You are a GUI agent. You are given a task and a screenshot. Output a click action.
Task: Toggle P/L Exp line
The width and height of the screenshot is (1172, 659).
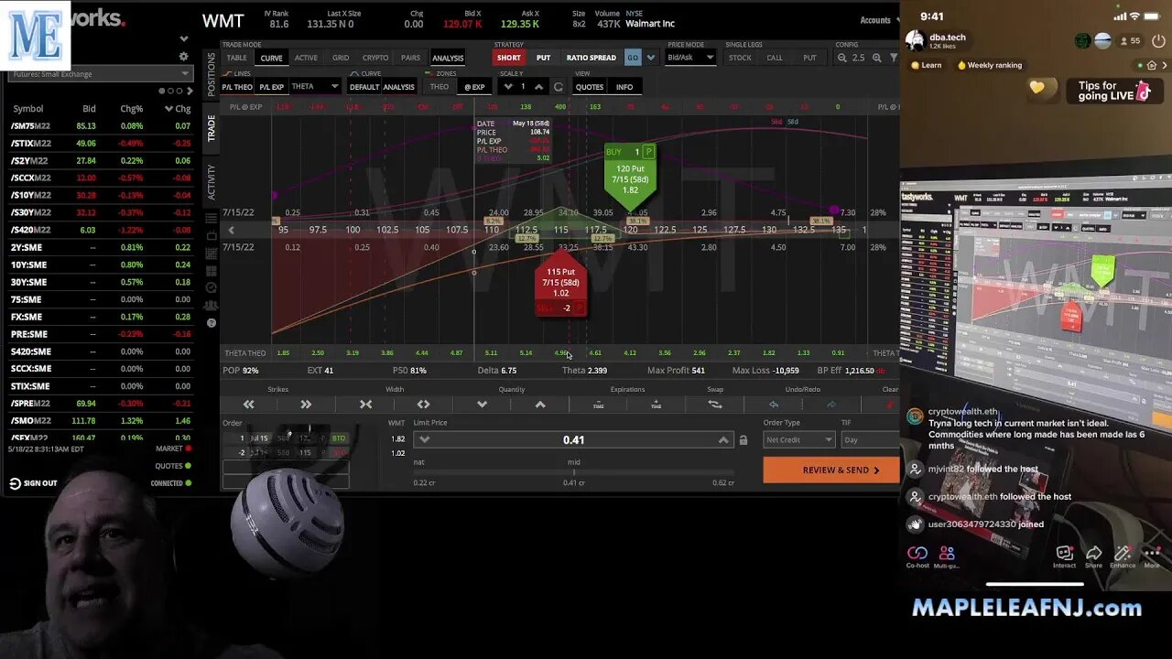click(x=271, y=87)
